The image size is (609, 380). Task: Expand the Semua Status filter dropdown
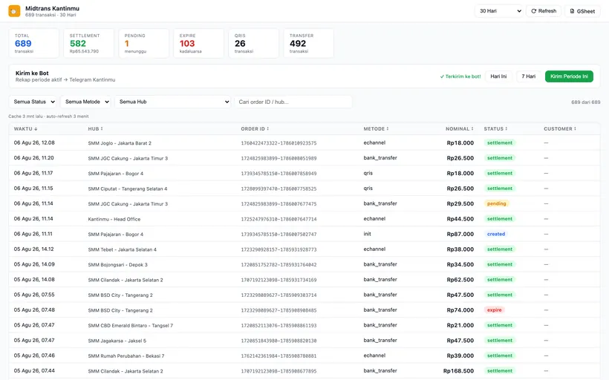(x=33, y=102)
